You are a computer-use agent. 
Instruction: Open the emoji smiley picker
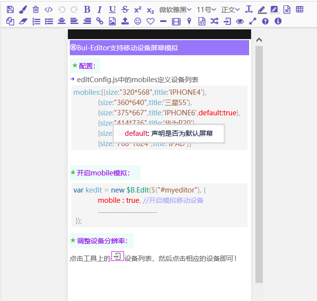[x=138, y=21]
